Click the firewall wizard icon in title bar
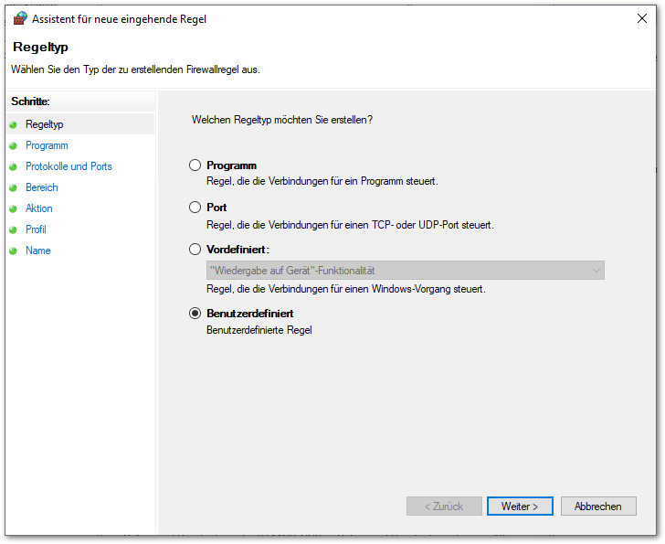Screen dimensions: 665x544 coord(19,18)
